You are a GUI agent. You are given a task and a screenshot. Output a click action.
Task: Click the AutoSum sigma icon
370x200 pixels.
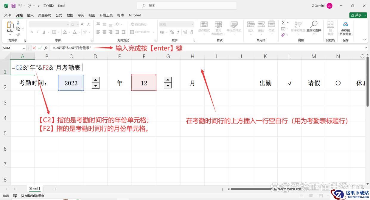(x=283, y=23)
